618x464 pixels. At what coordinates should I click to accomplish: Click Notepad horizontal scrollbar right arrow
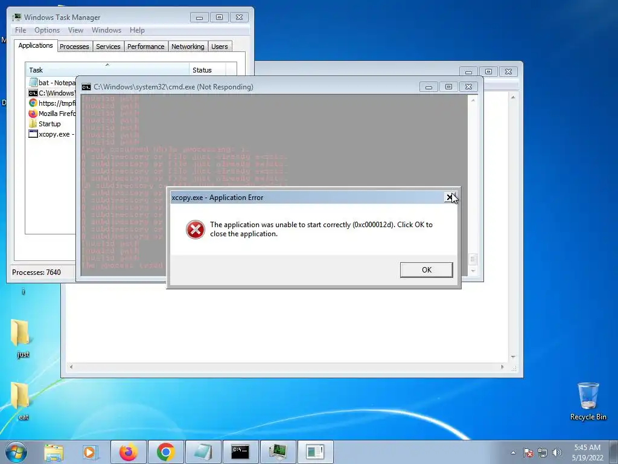point(502,367)
